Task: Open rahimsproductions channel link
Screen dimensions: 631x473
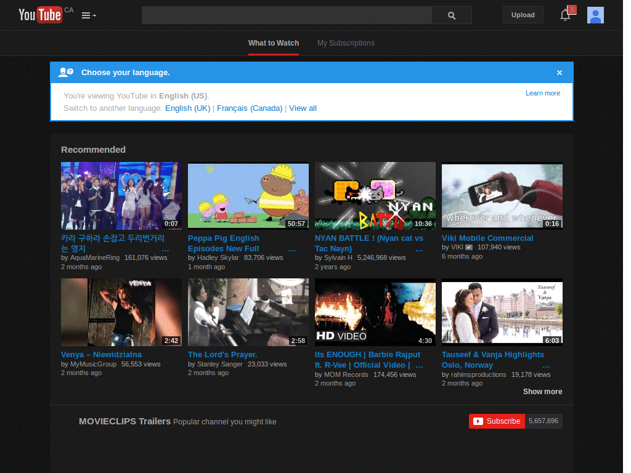Action: click(478, 374)
